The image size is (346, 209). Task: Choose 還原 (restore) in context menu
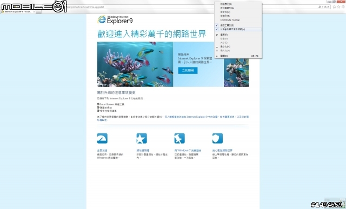pos(238,35)
